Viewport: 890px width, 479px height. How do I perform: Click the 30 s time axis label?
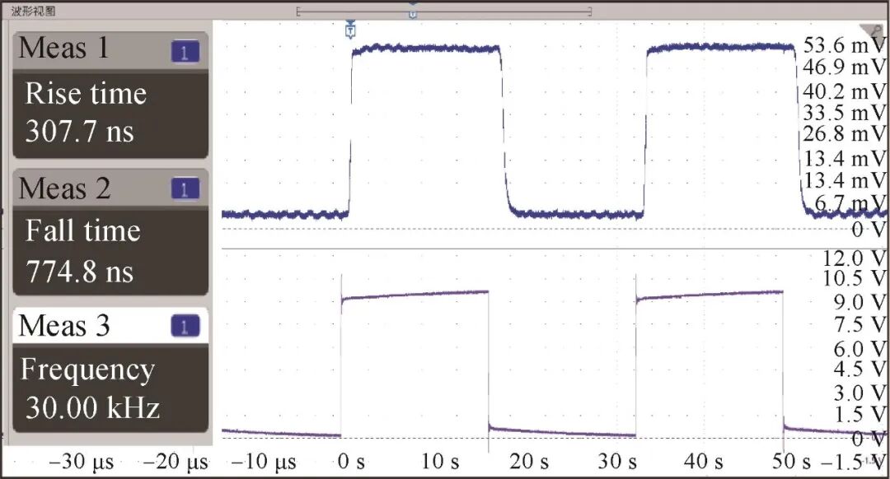tap(617, 462)
